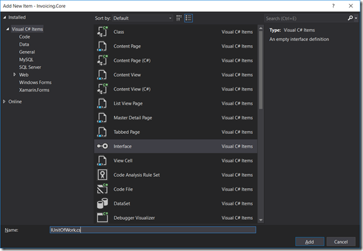The image size is (363, 251).
Task: Click the template list scrollbar thumb
Action: click(261, 70)
